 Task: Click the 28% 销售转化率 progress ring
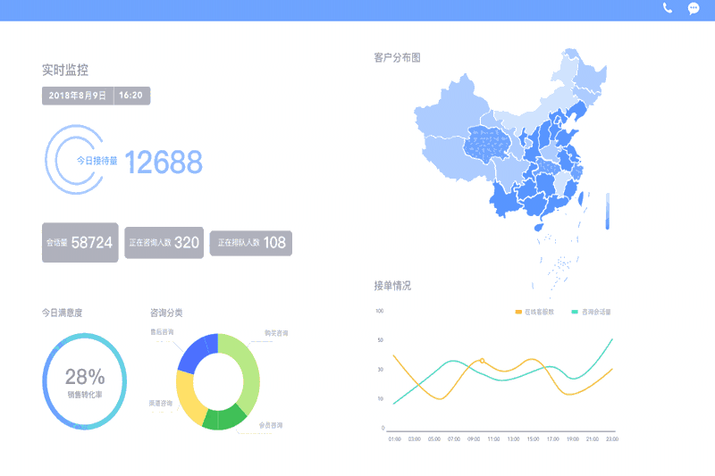click(x=85, y=381)
